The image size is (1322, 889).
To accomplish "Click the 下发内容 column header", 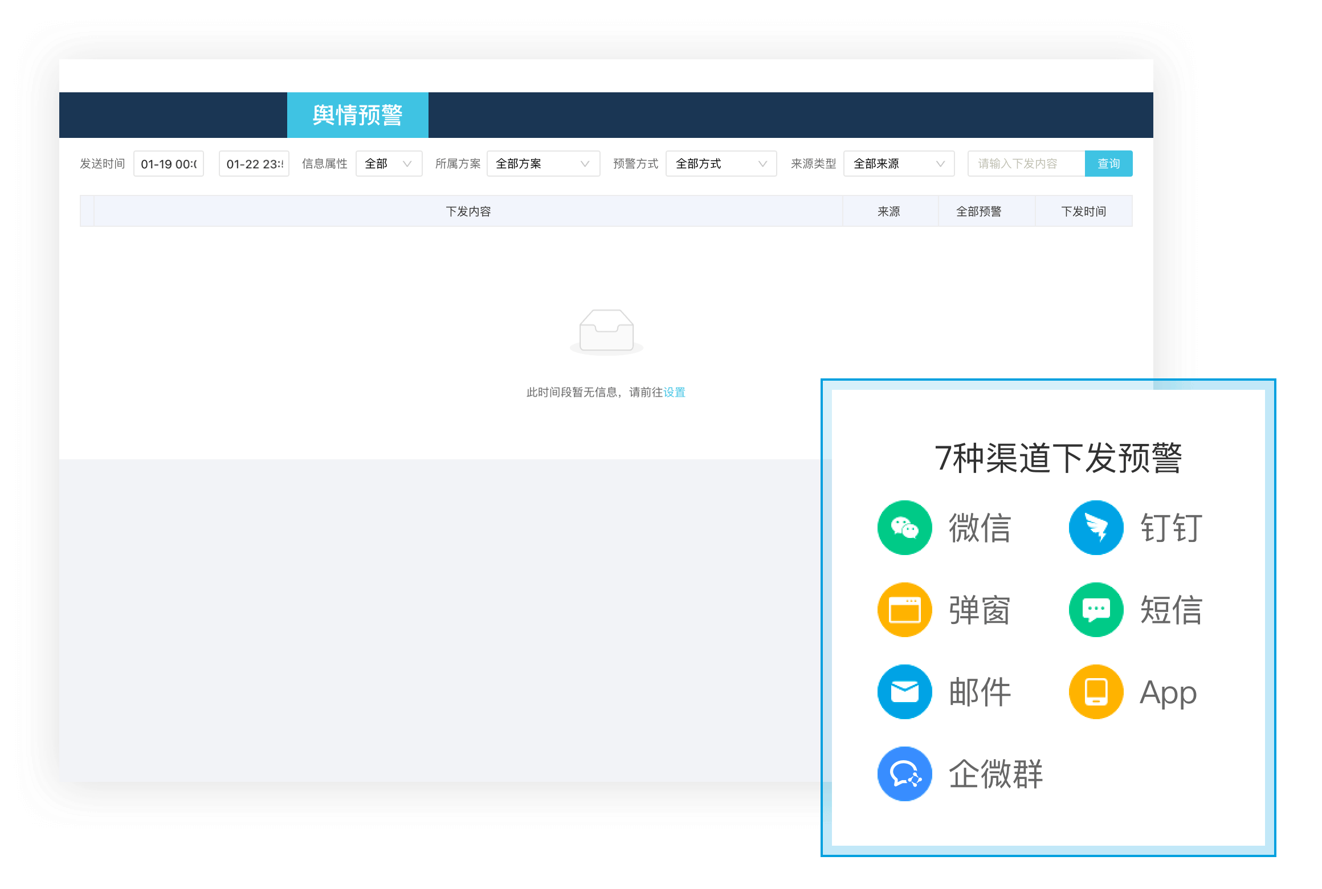I will [x=468, y=211].
